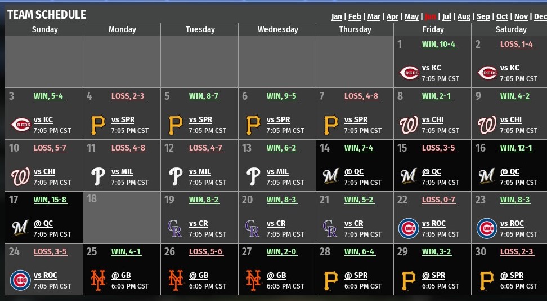Viewport: 547px width, 301px height.
Task: Click the @ GB link on June 26
Action: pos(198,275)
